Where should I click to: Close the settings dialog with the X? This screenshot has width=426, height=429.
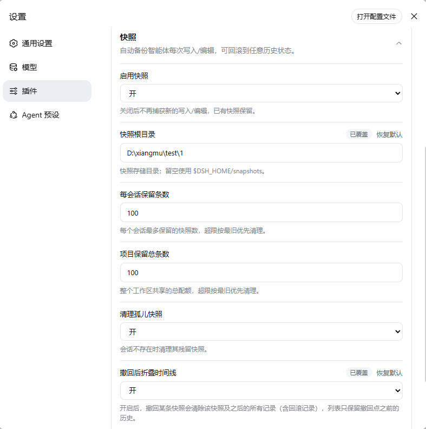tap(414, 16)
